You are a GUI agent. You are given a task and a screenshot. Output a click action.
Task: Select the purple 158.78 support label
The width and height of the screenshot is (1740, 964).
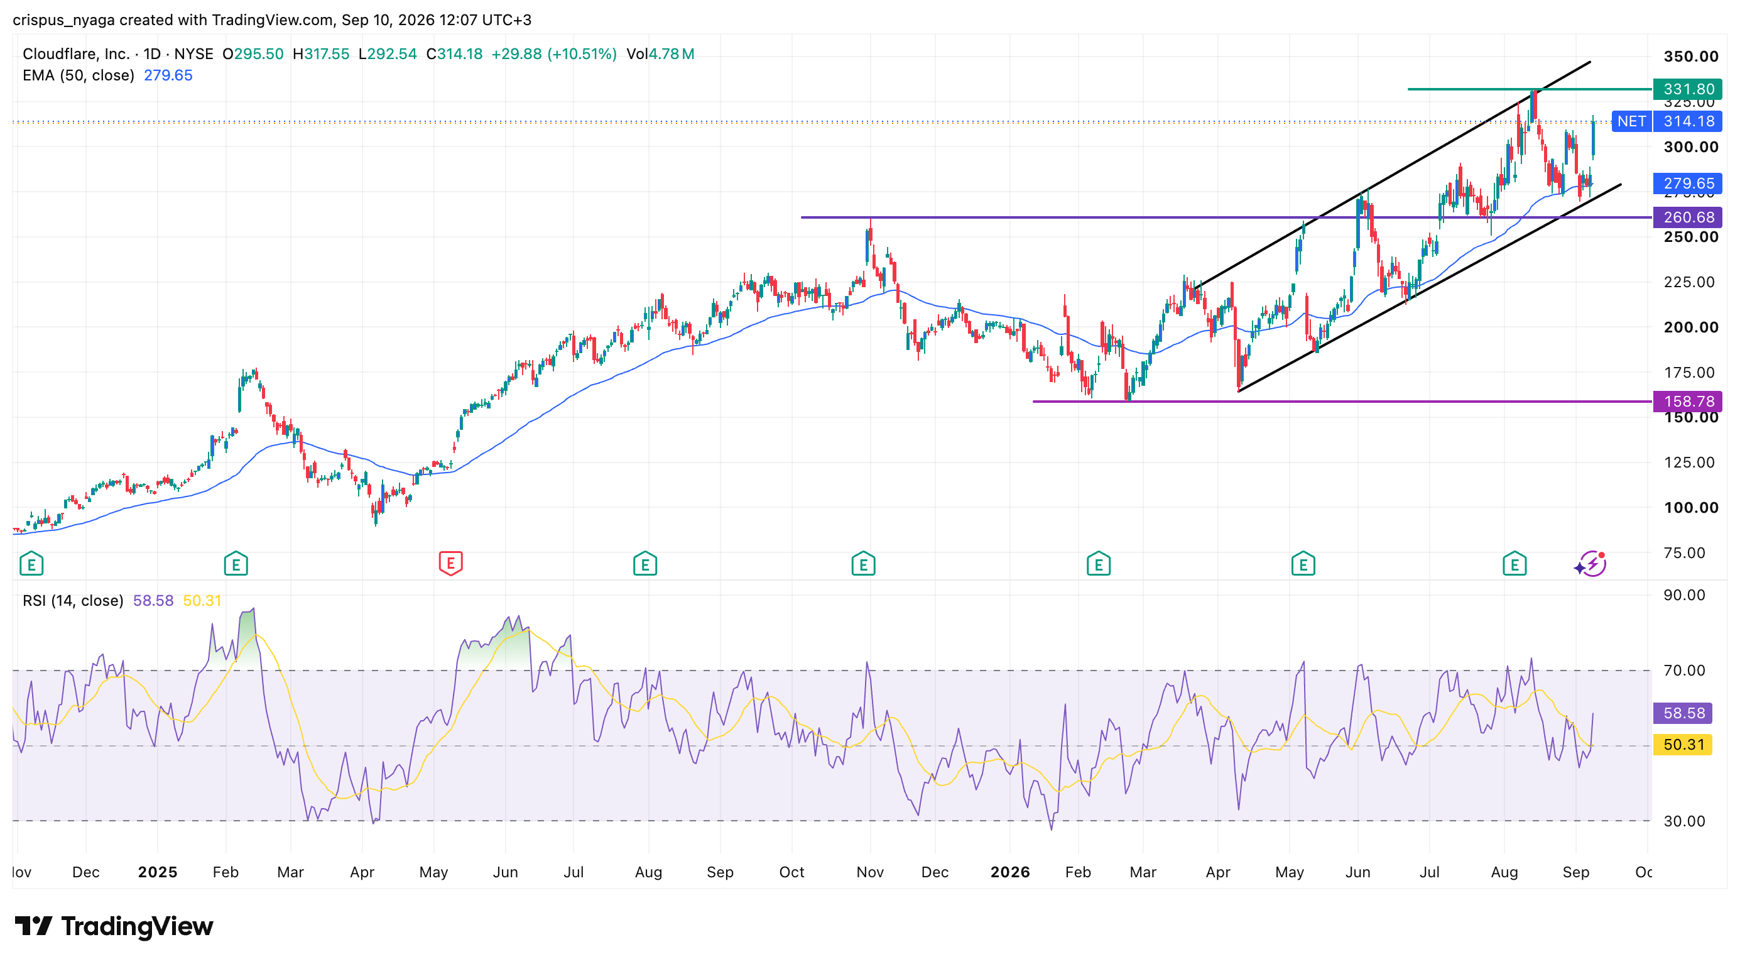coord(1687,402)
